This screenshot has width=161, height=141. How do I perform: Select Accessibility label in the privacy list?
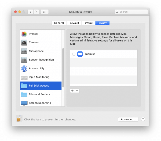point(37,68)
